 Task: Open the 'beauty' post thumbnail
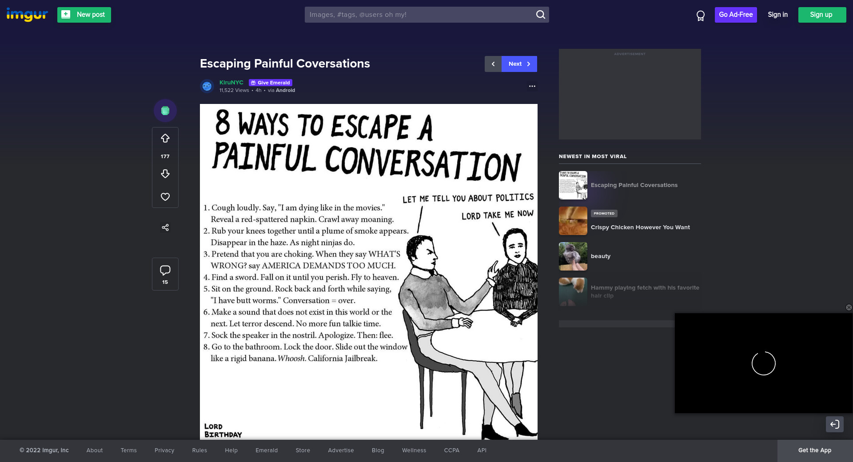573,256
